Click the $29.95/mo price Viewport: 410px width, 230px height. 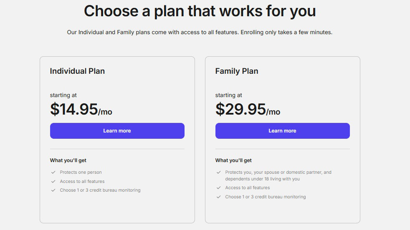[248, 109]
